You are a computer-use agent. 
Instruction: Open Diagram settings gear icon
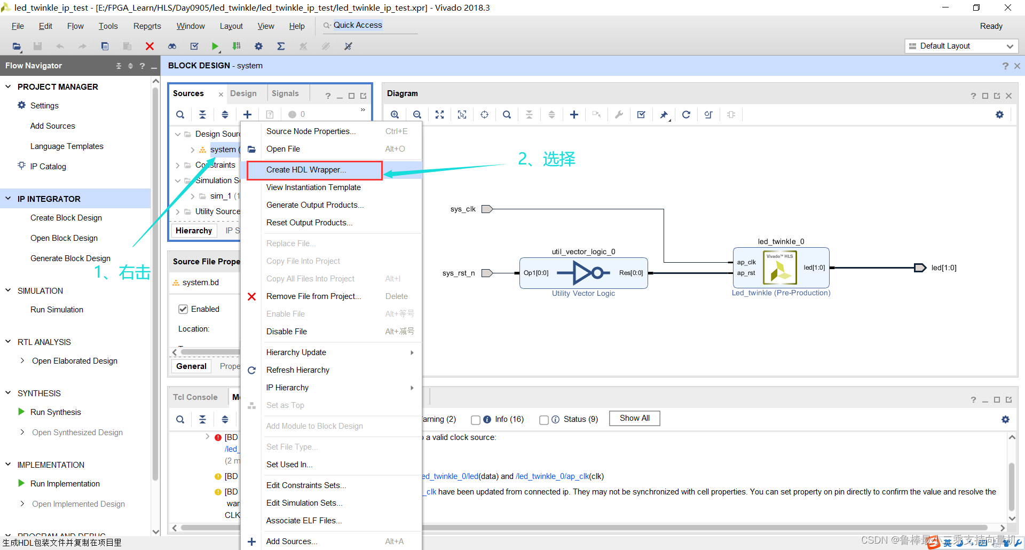click(x=999, y=114)
